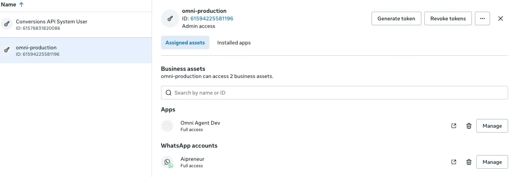Remove the Omni Agent Dev app asset
Image resolution: width=513 pixels, height=177 pixels.
pos(469,126)
